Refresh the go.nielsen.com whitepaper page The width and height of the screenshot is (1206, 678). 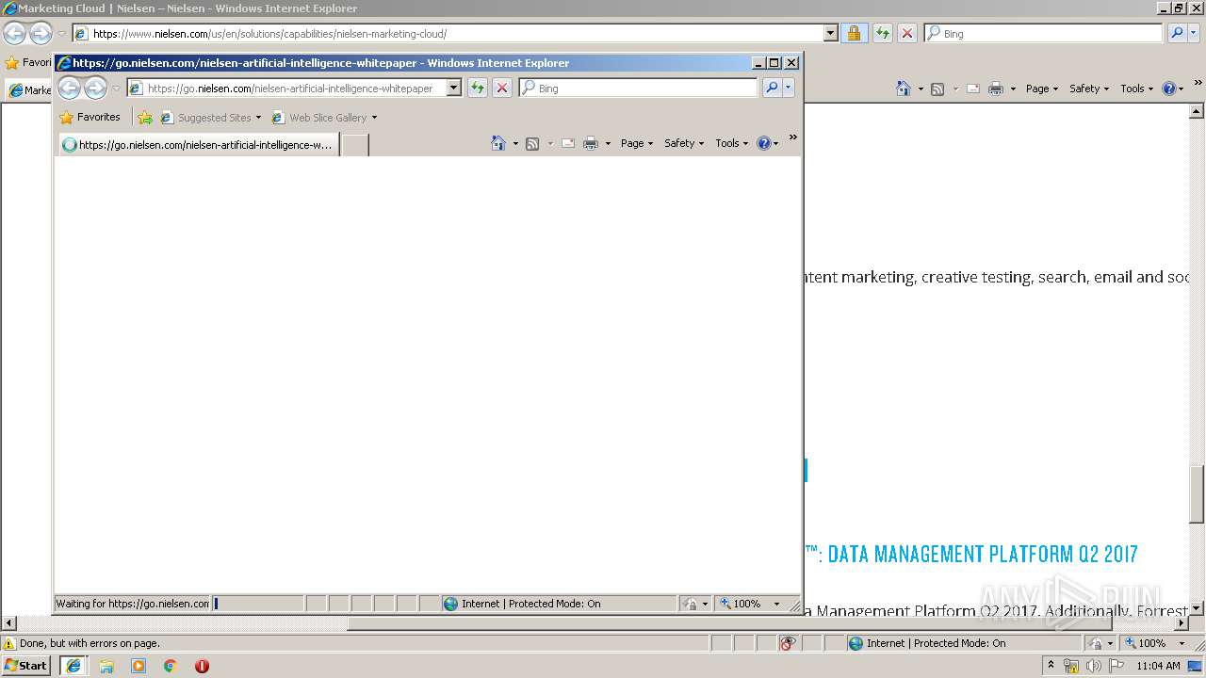[x=478, y=88]
